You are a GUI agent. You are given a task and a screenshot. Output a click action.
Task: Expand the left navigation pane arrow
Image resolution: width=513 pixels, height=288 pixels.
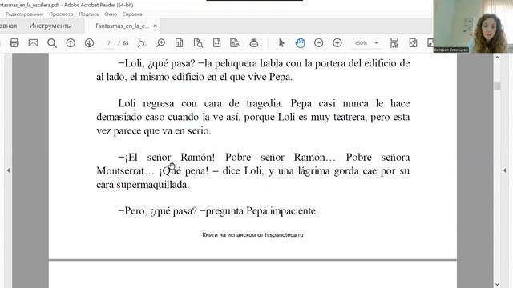pyautogui.click(x=8, y=170)
